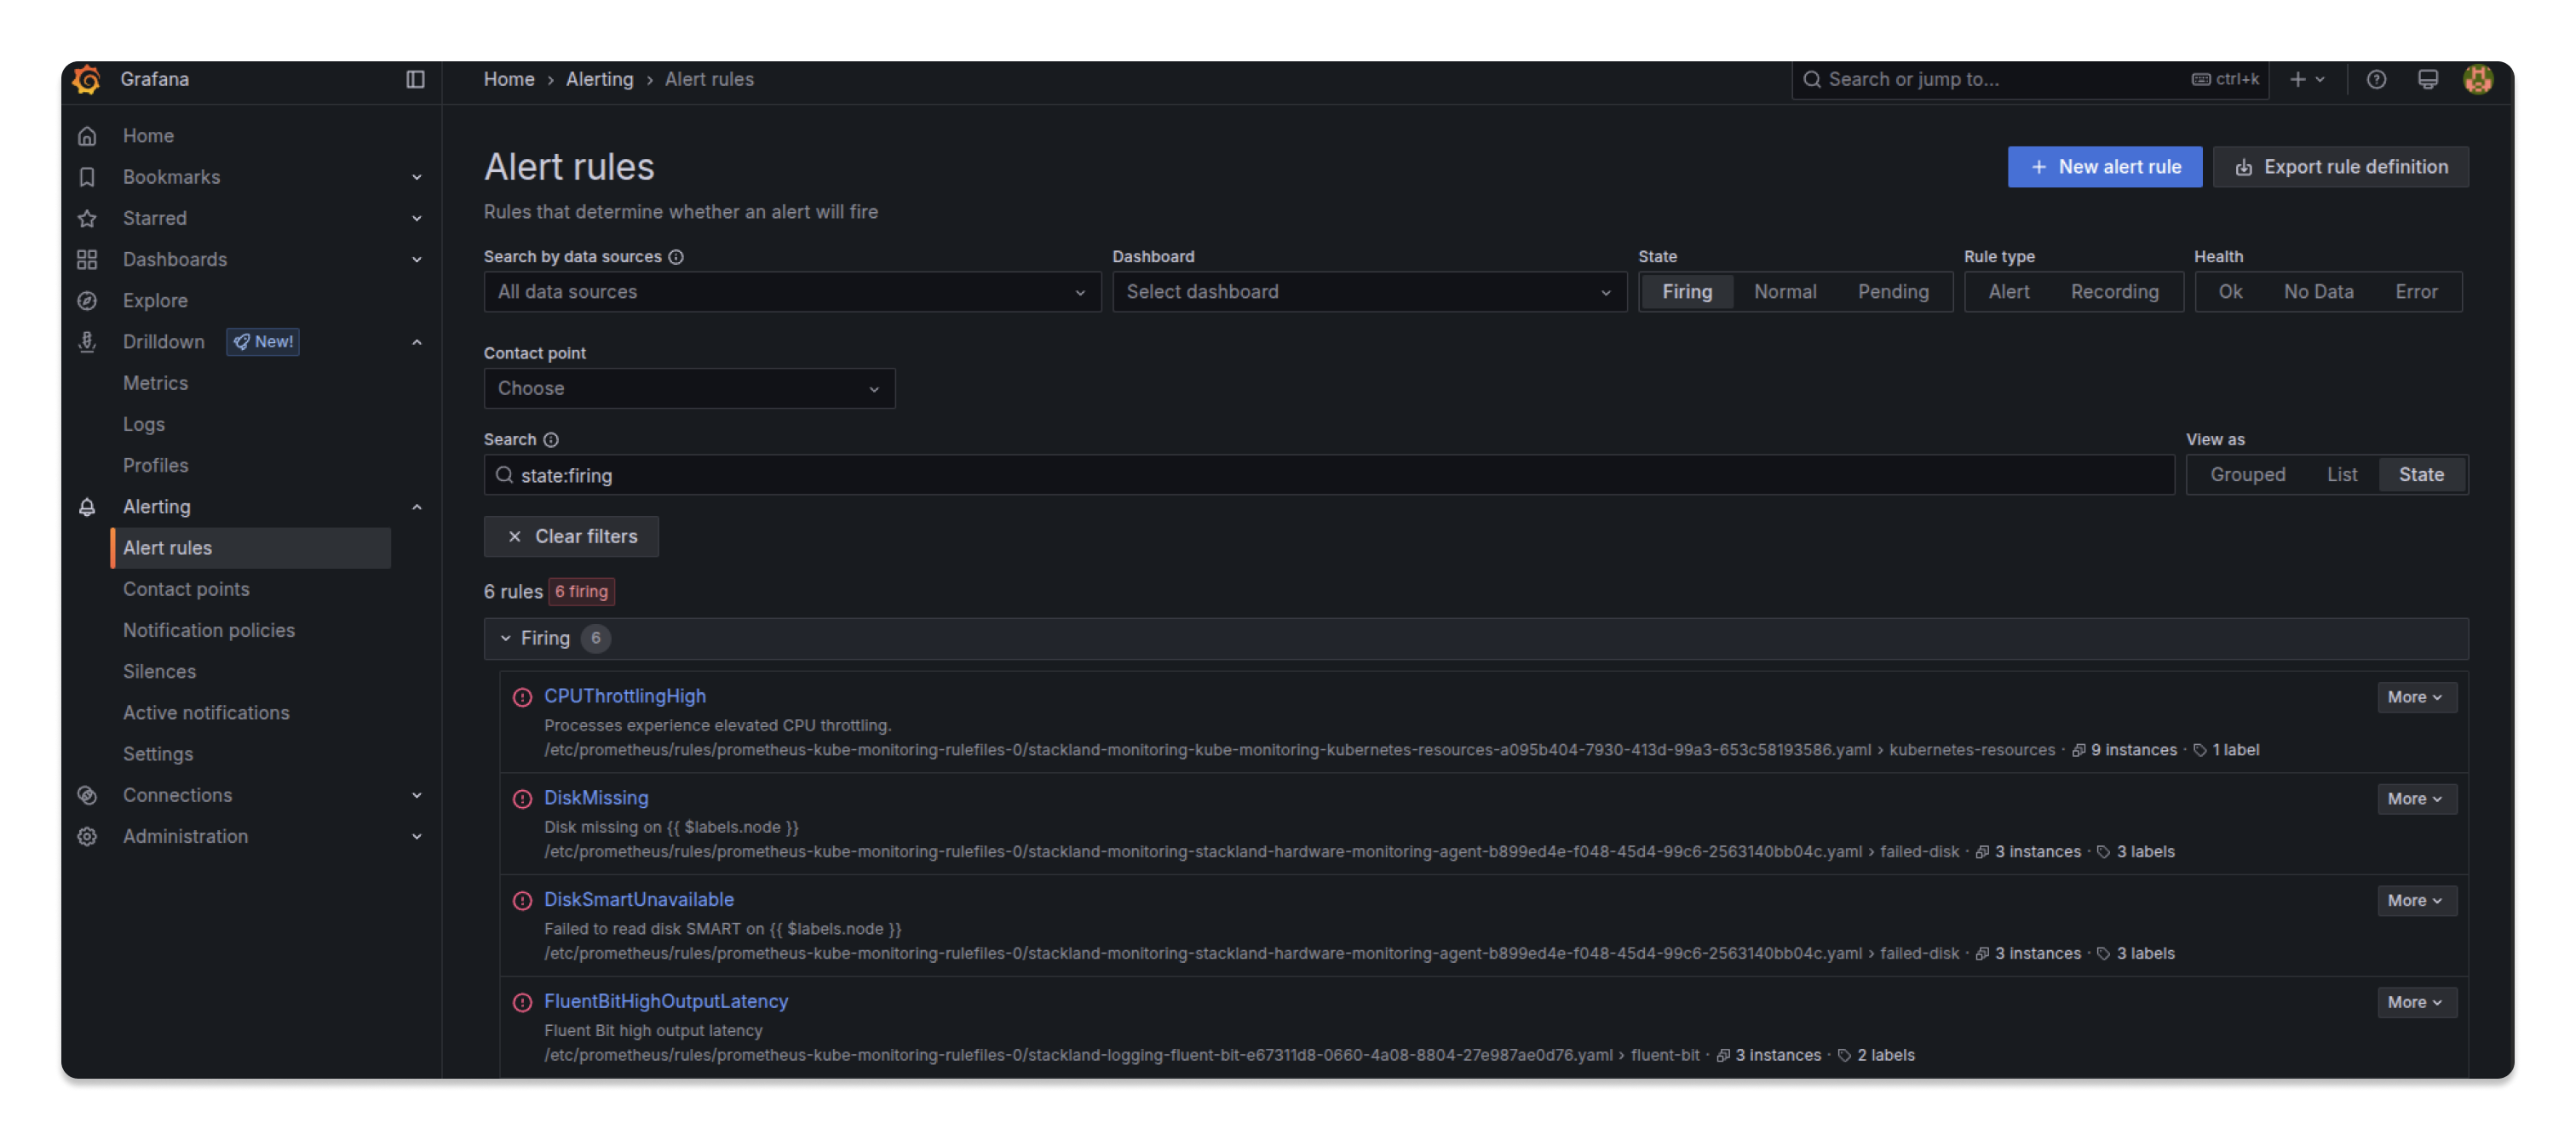The width and height of the screenshot is (2576, 1140).
Task: Filter rule type by Recording
Action: coord(2114,292)
